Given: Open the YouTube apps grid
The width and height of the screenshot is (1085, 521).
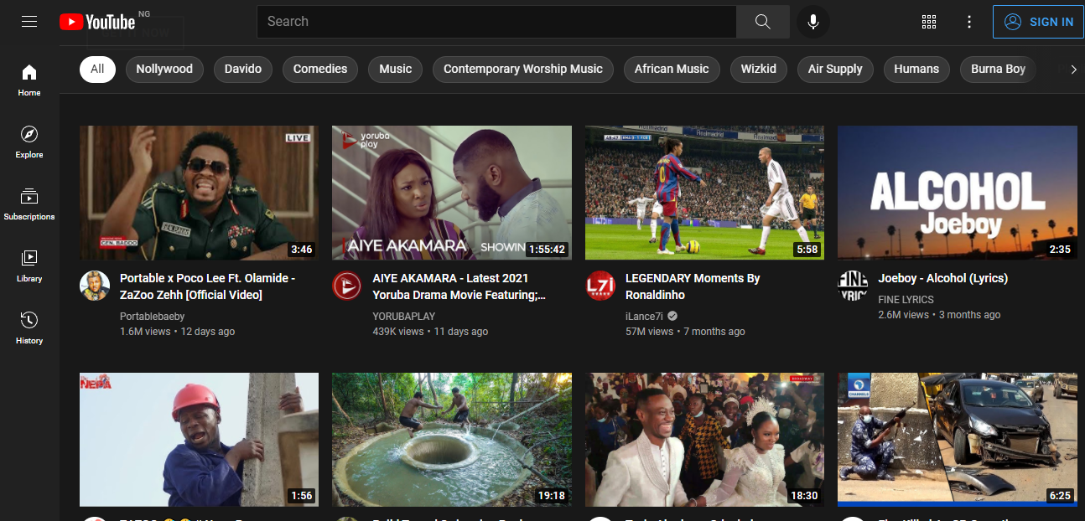Looking at the screenshot, I should click(x=929, y=22).
